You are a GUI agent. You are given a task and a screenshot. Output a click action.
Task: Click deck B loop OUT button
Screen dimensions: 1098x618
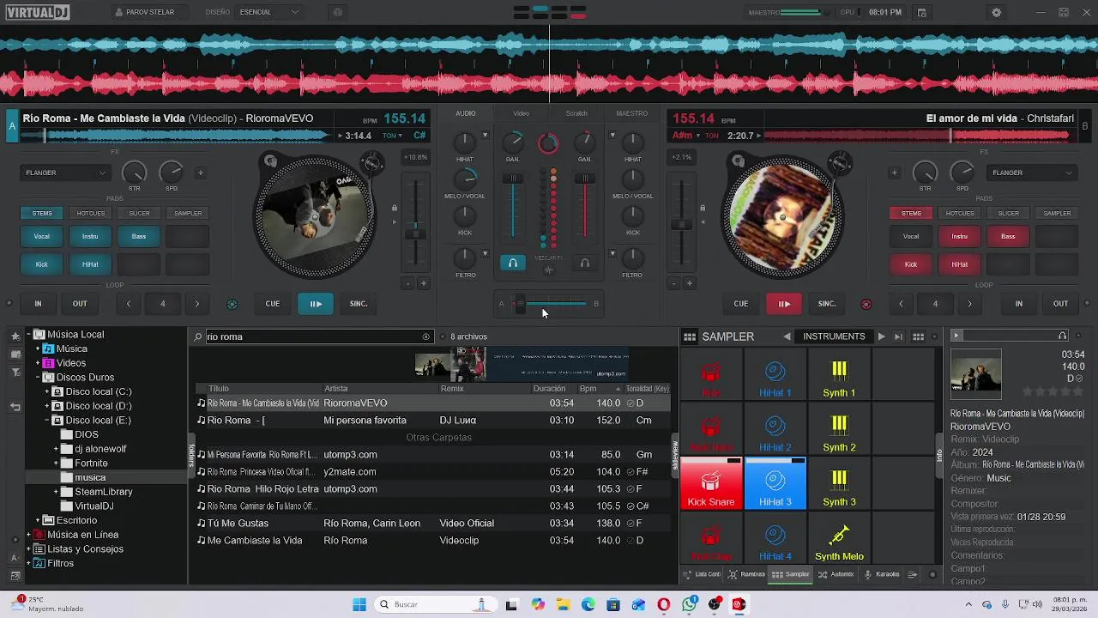[1061, 303]
